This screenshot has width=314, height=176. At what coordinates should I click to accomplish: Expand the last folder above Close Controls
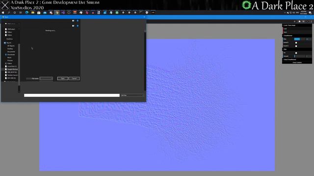[x=297, y=60]
